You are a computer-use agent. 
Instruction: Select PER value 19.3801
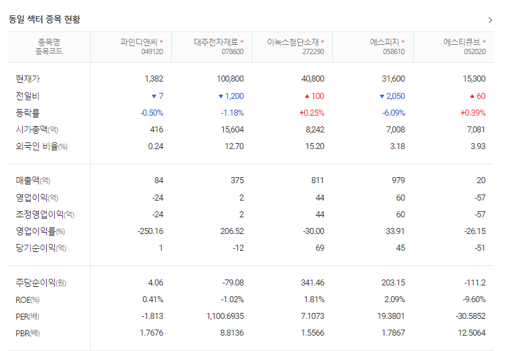(x=391, y=316)
